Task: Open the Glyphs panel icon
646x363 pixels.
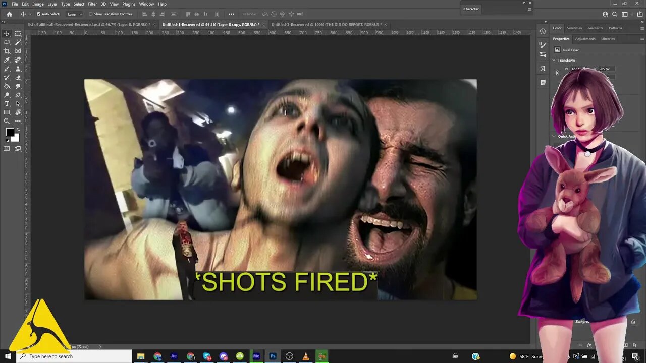Action: pos(543,69)
